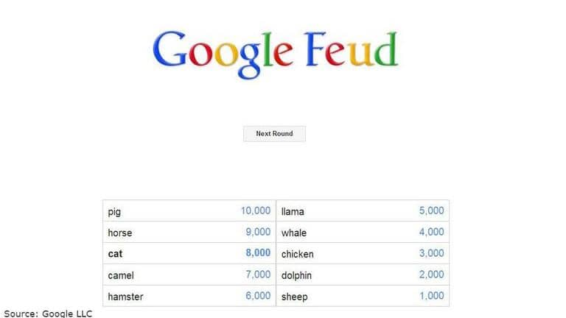Click the 10,000 point score
The height and width of the screenshot is (318, 566).
[256, 211]
